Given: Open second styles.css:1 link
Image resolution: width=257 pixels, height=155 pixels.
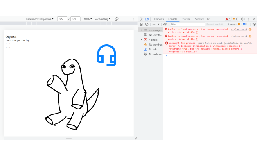Looking at the screenshot, I should pos(239,36).
